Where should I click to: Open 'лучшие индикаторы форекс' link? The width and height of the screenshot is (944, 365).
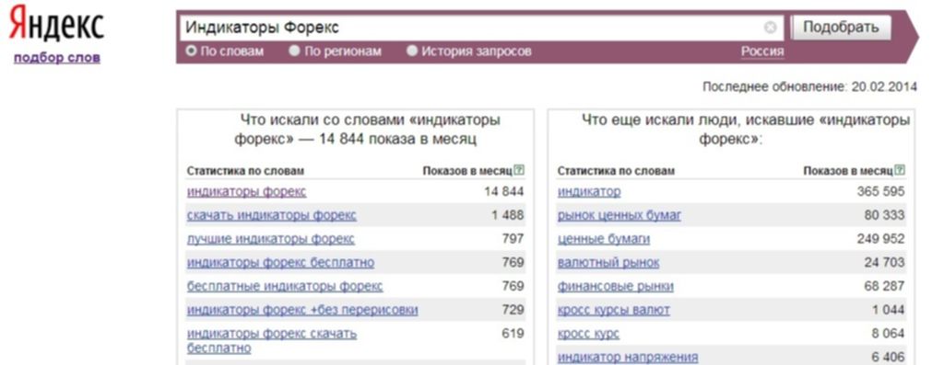tap(270, 239)
